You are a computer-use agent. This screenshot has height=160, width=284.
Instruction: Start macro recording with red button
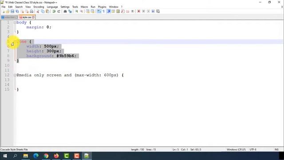pyautogui.click(x=139, y=12)
